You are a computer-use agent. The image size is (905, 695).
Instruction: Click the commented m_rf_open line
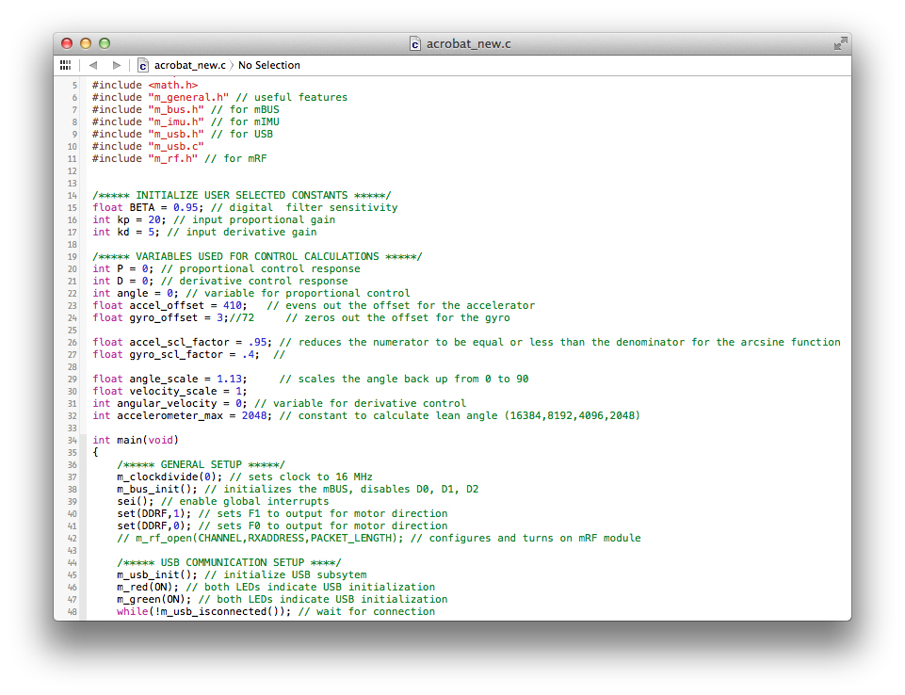[379, 539]
